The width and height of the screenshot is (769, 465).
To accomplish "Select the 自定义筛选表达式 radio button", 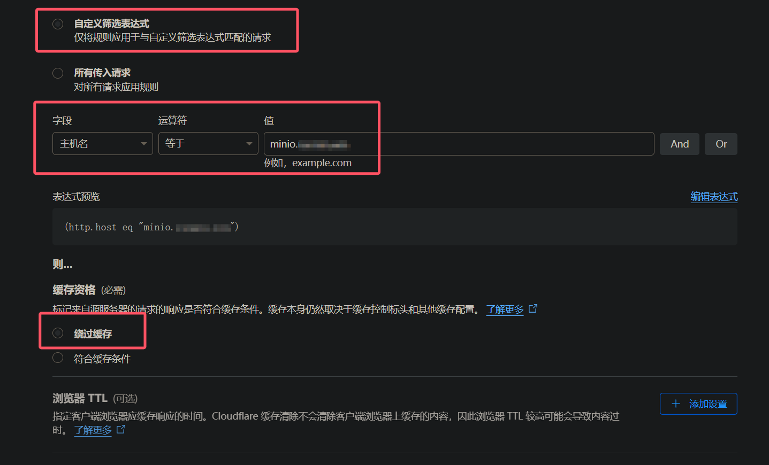I will (x=58, y=24).
